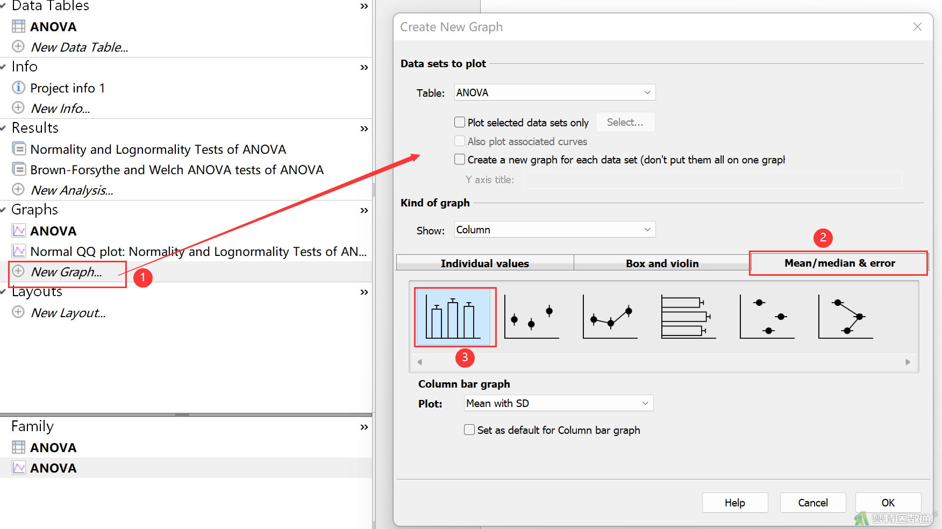Open New Graph... in navigator
The height and width of the screenshot is (529, 942).
[66, 271]
